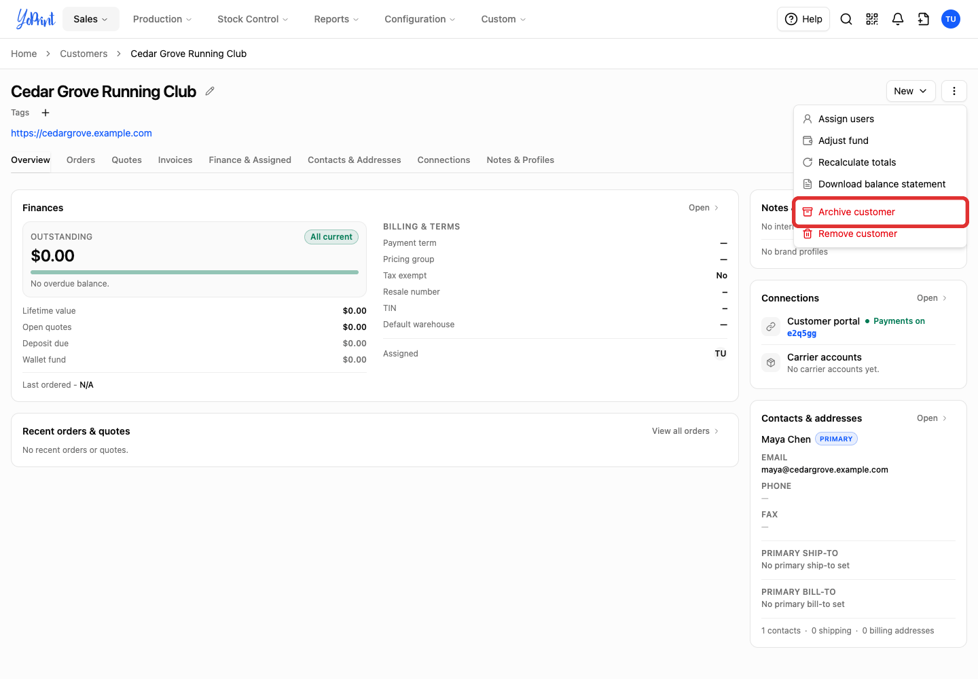Select Assign users from the menu

[x=880, y=119]
